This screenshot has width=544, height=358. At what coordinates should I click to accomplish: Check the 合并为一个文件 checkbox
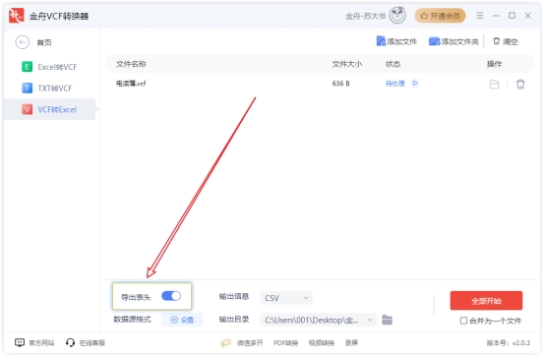click(463, 321)
